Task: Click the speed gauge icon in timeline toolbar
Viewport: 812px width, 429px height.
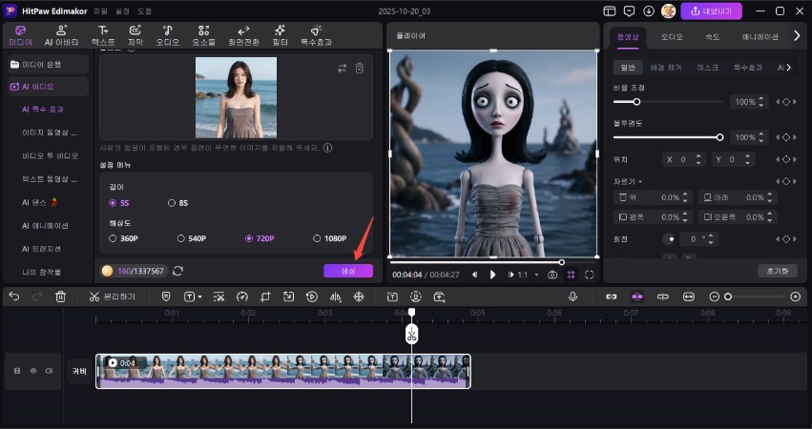Action: coord(241,296)
